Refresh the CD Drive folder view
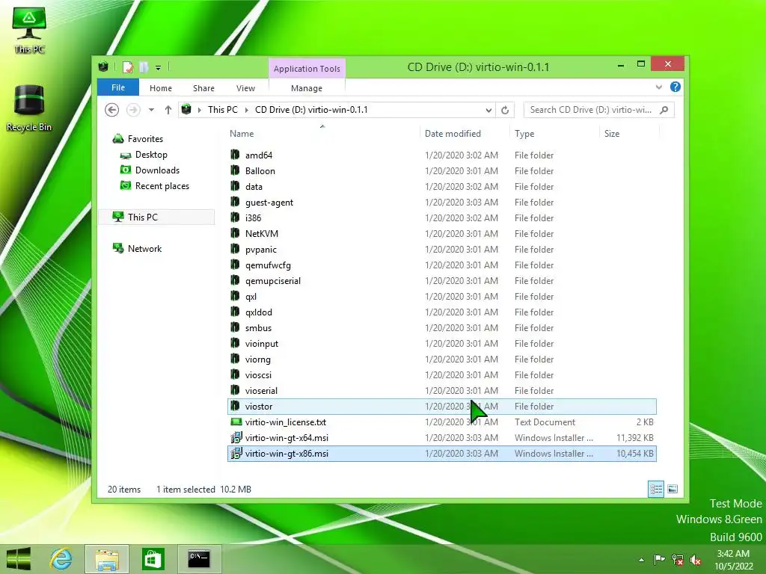This screenshot has width=766, height=574. tap(505, 110)
